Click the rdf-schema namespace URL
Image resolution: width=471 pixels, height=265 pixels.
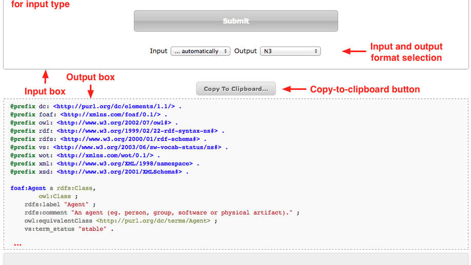coord(130,139)
